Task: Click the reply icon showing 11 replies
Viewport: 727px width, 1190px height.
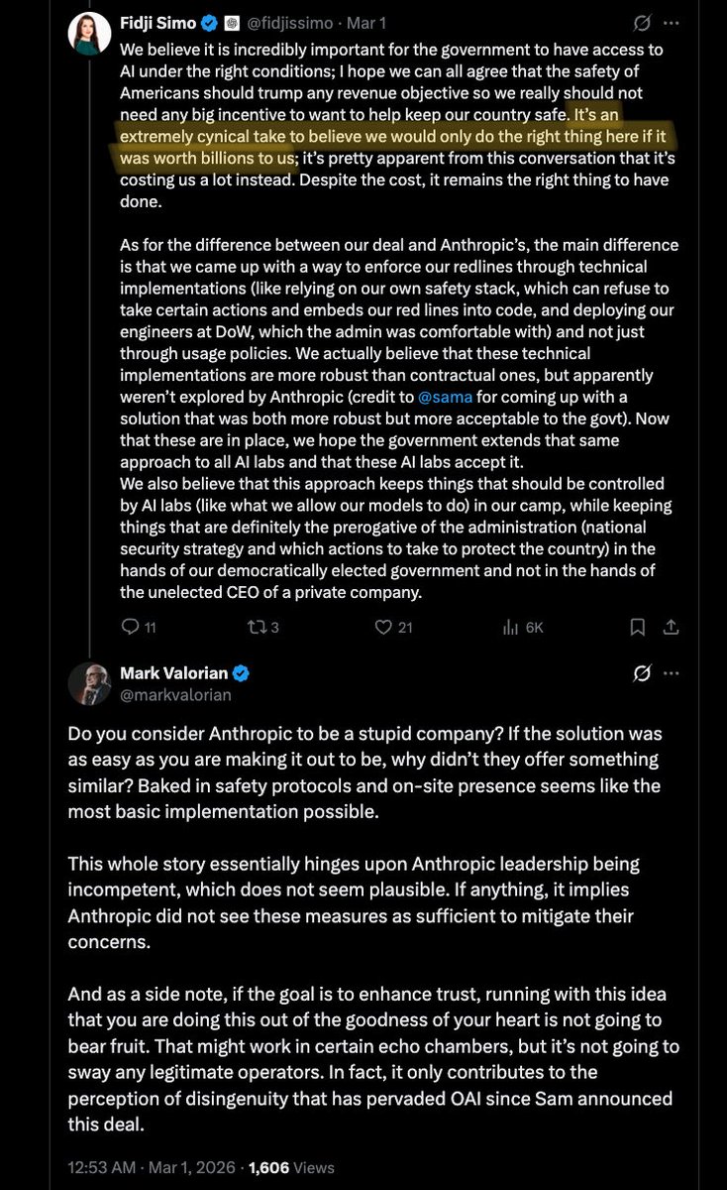Action: [138, 627]
